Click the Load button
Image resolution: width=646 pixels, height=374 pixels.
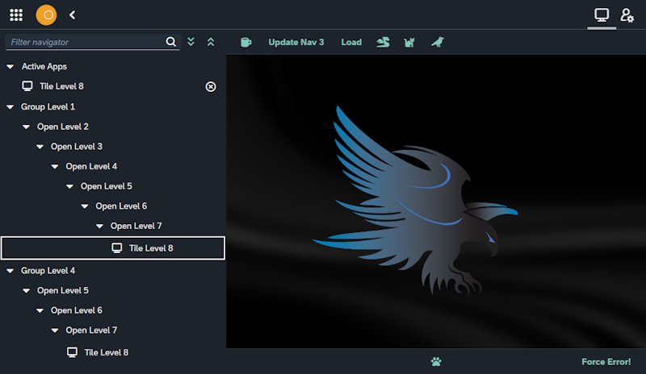tap(351, 42)
